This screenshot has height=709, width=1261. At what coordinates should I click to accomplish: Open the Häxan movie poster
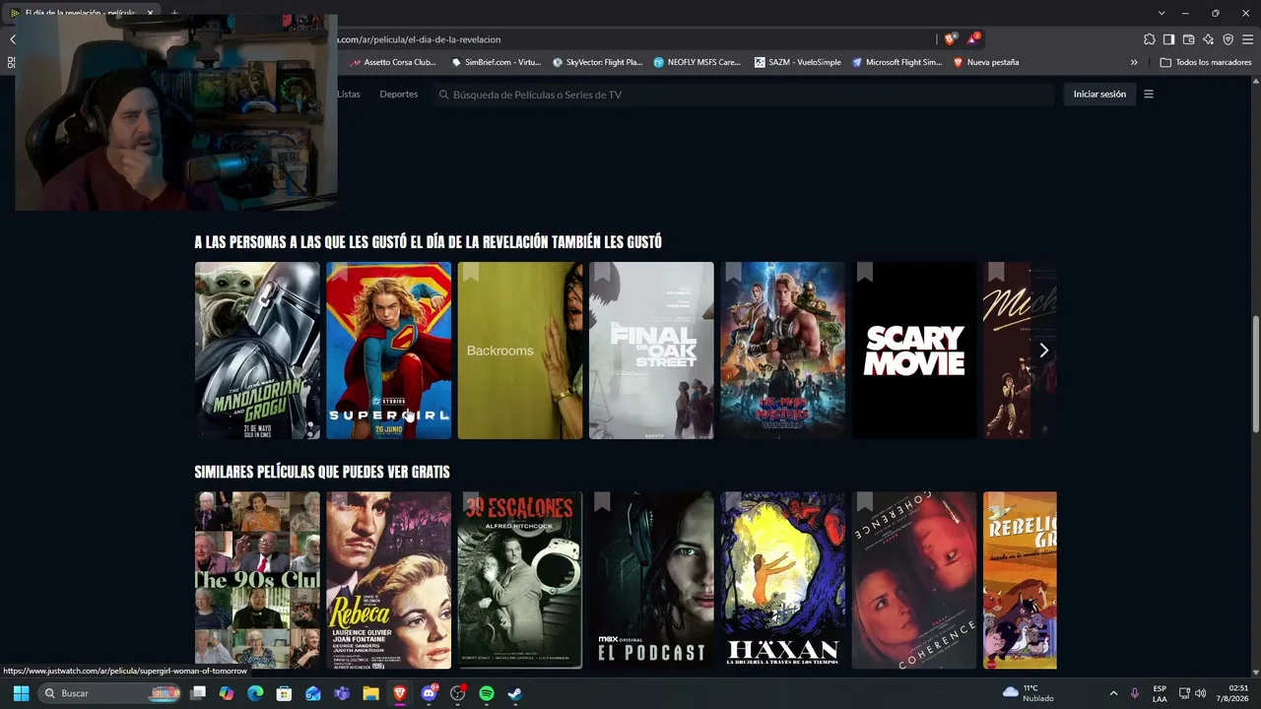[783, 581]
